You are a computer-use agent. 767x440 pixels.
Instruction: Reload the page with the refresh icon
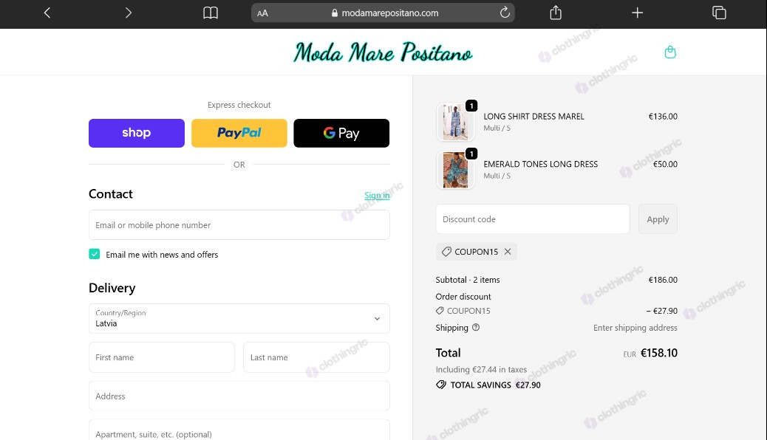[x=505, y=13]
